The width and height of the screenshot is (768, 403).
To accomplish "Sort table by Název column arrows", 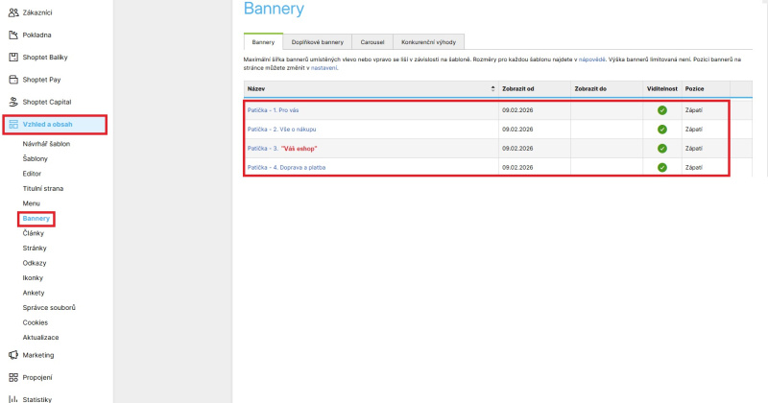I will 492,88.
